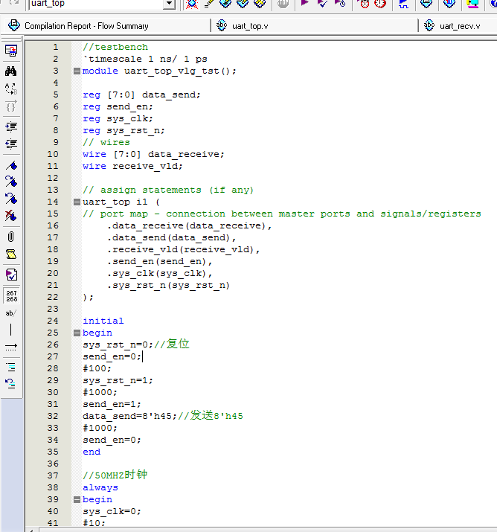Viewport: 497px width, 532px height.
Task: Click the Increase Indent icon
Action: (x=11, y=126)
